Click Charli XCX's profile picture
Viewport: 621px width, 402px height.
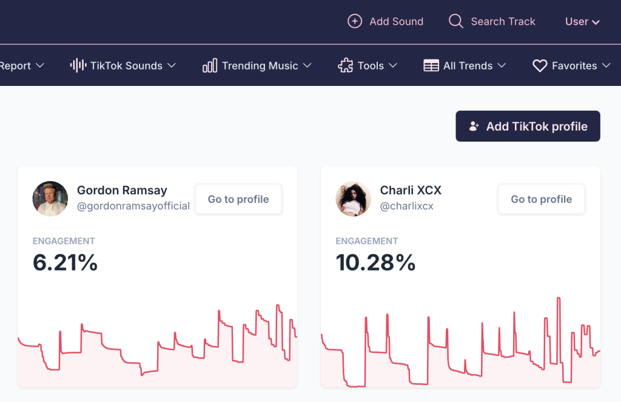pyautogui.click(x=354, y=199)
